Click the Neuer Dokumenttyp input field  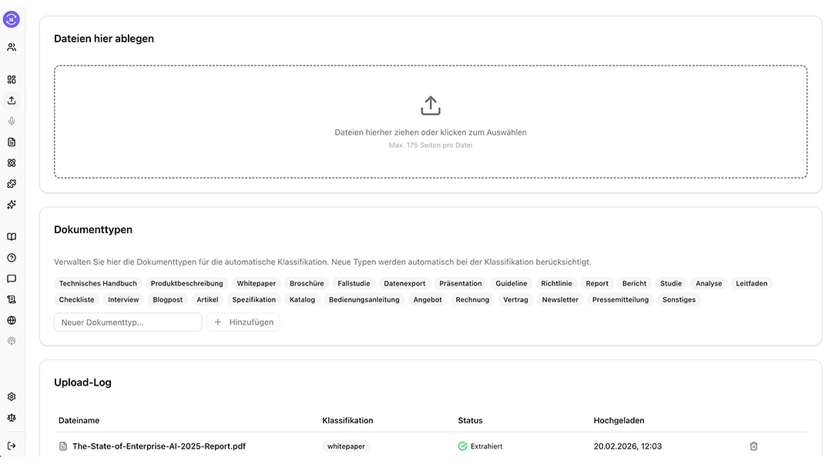[x=127, y=322]
